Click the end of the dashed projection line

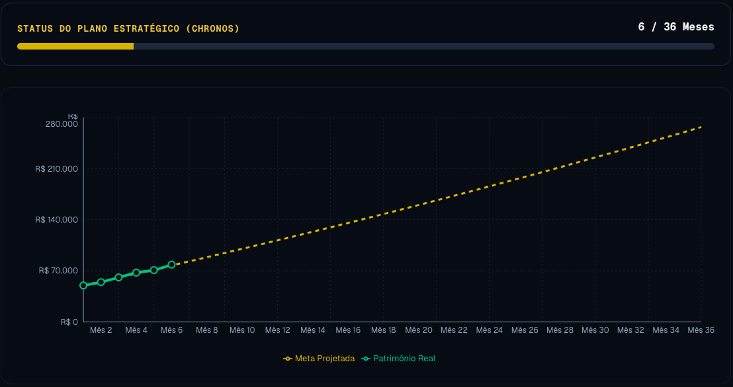tap(701, 127)
